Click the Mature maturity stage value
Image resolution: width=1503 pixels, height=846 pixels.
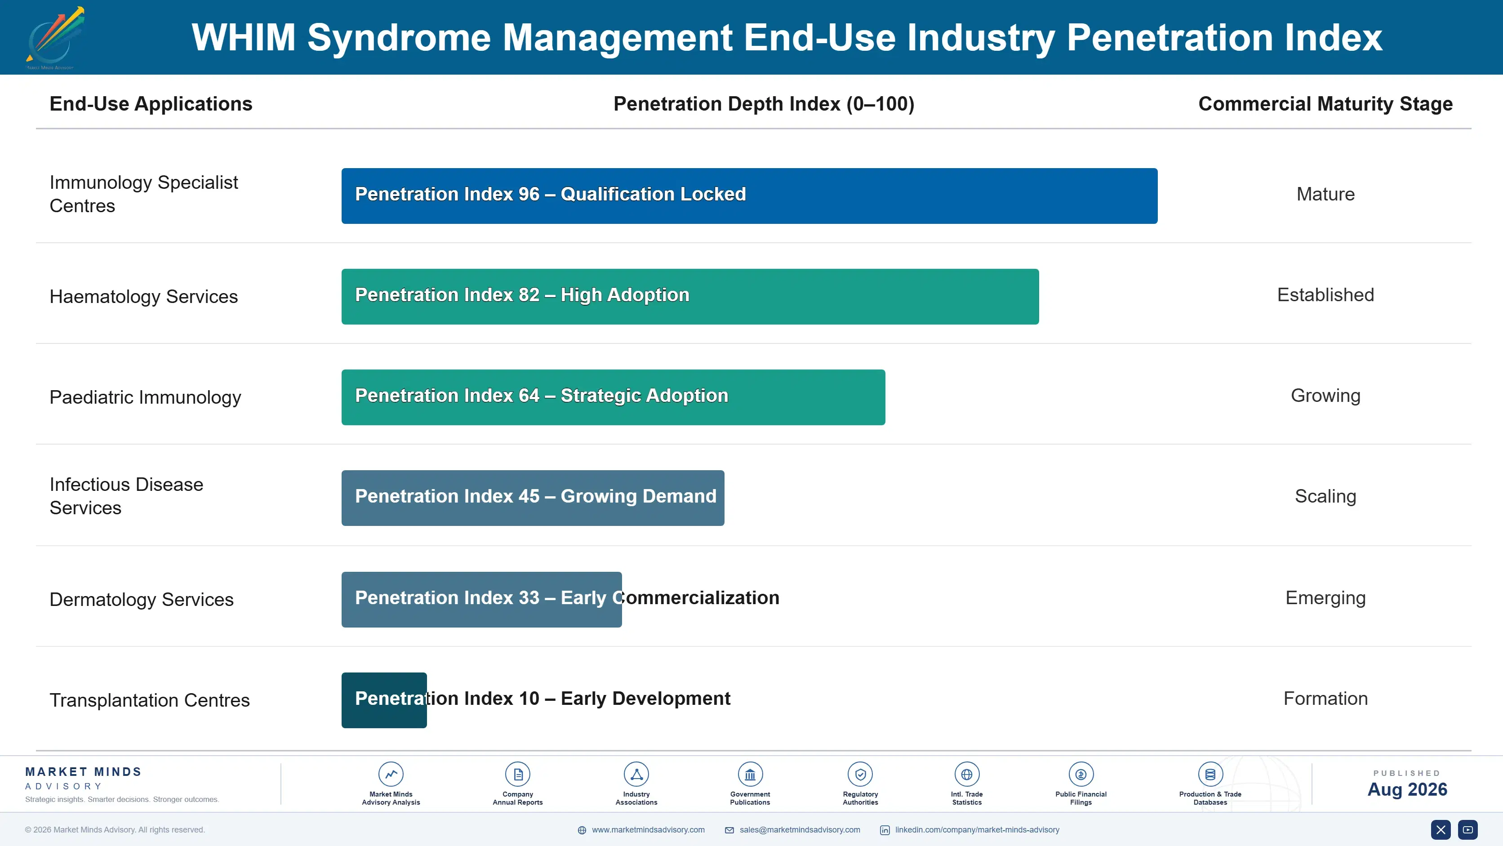point(1325,194)
